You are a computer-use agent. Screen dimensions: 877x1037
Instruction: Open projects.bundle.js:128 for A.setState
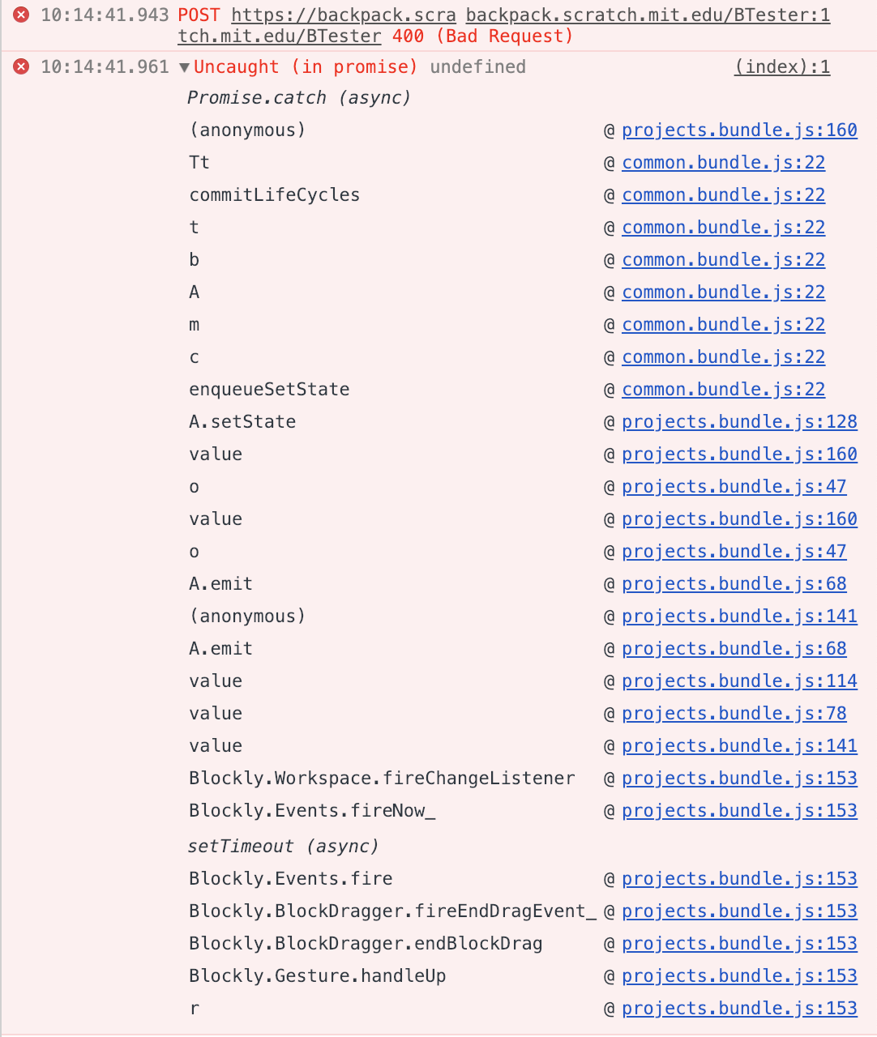pyautogui.click(x=738, y=421)
